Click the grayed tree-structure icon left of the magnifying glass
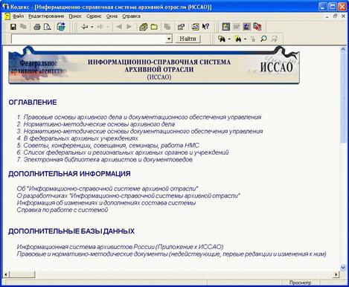The width and height of the screenshot is (349, 287). [x=253, y=39]
